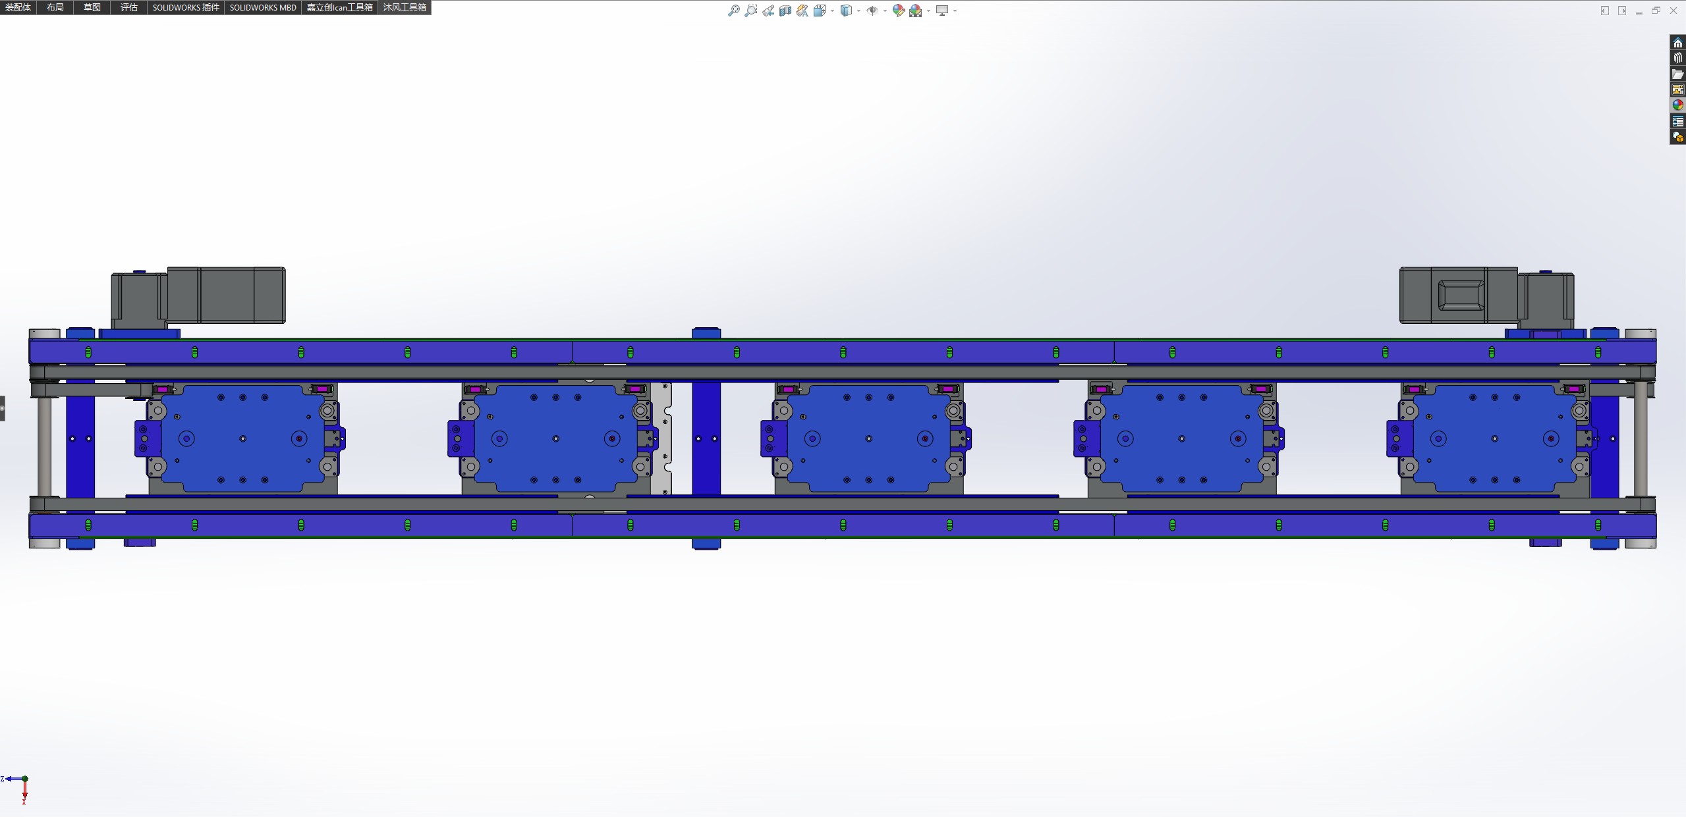Switch to the 评估 tab
1686x817 pixels.
128,7
